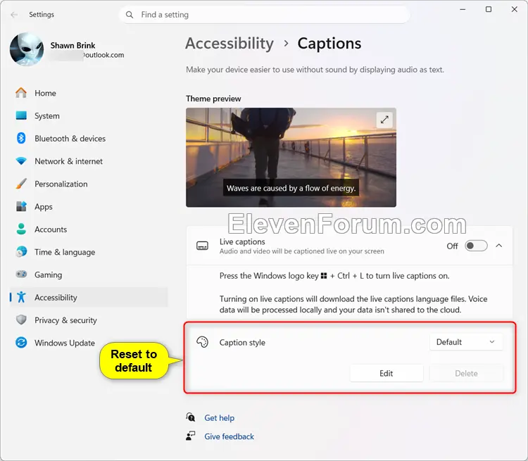
Task: Click the Get help icon
Action: (x=190, y=417)
